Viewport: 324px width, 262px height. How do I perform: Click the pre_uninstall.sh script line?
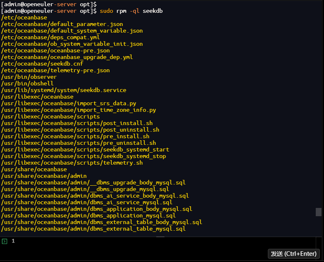click(78, 143)
